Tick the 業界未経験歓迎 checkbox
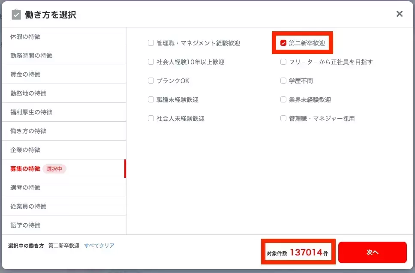The width and height of the screenshot is (415, 273). pos(283,99)
